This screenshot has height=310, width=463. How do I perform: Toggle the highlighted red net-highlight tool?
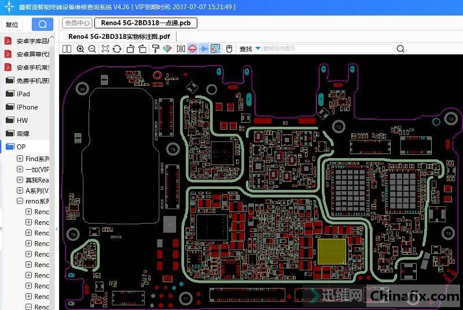point(192,49)
